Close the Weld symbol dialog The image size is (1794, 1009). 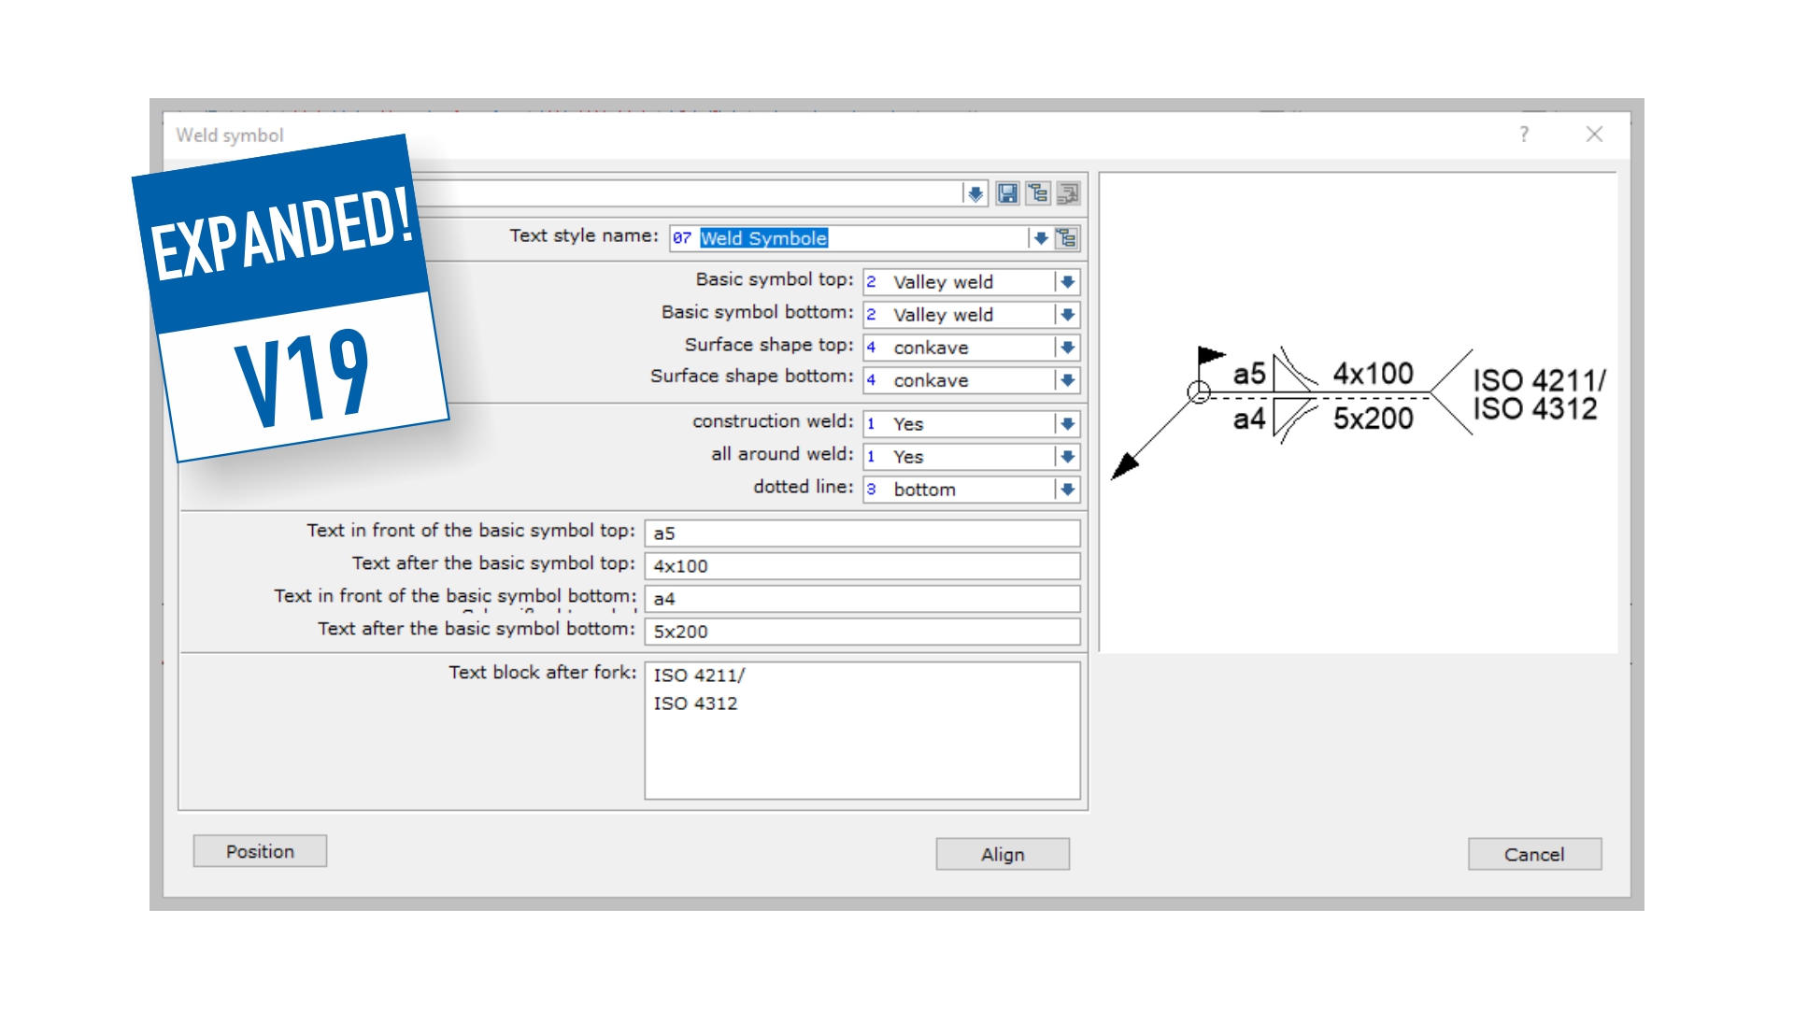point(1594,135)
